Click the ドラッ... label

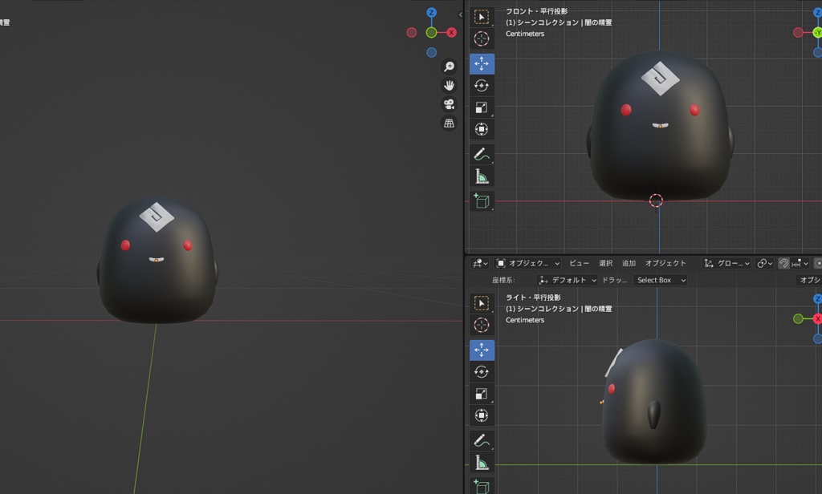coord(614,280)
